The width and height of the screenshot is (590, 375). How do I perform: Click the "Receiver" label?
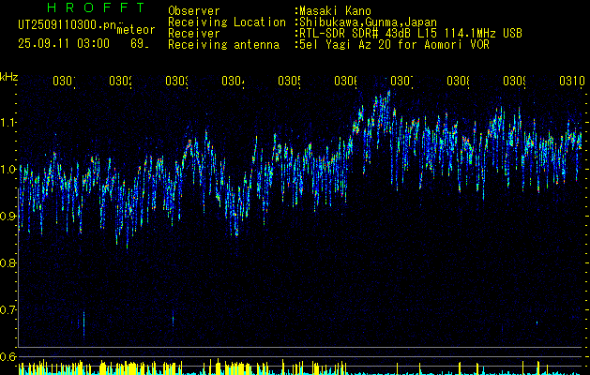194,34
